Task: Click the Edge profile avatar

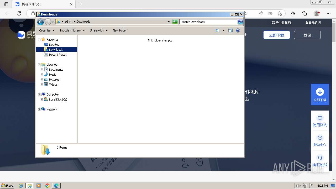Action: [x=317, y=13]
